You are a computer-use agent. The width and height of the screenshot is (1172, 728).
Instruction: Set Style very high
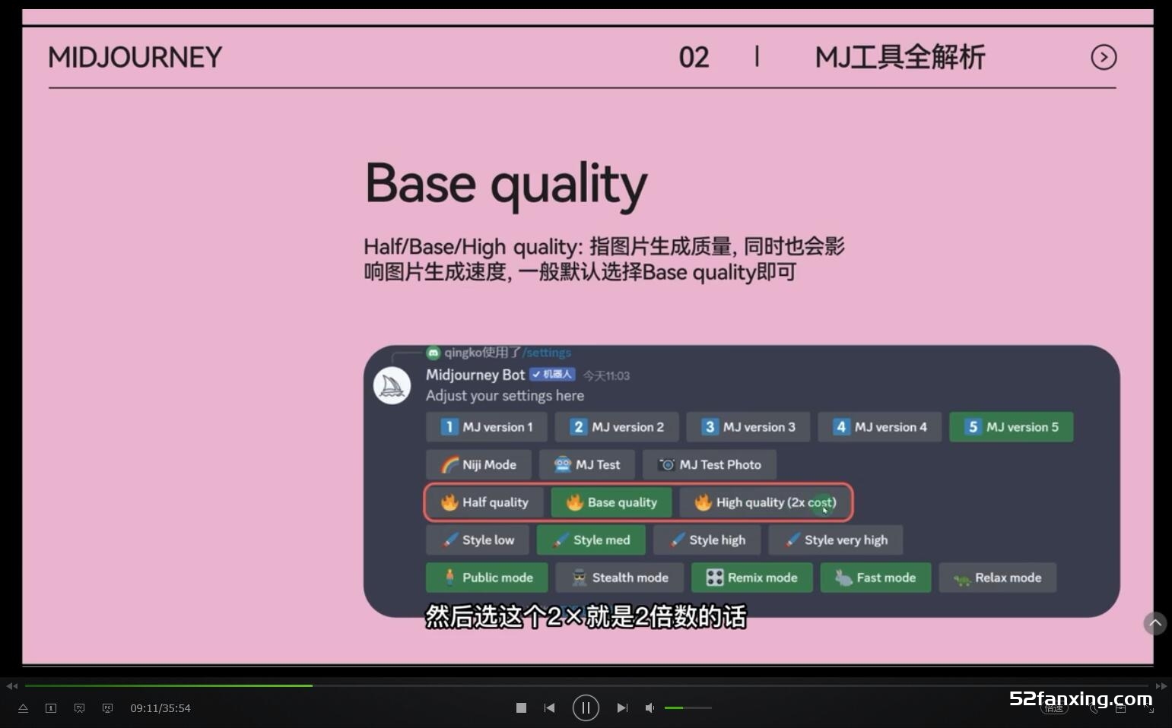(835, 540)
